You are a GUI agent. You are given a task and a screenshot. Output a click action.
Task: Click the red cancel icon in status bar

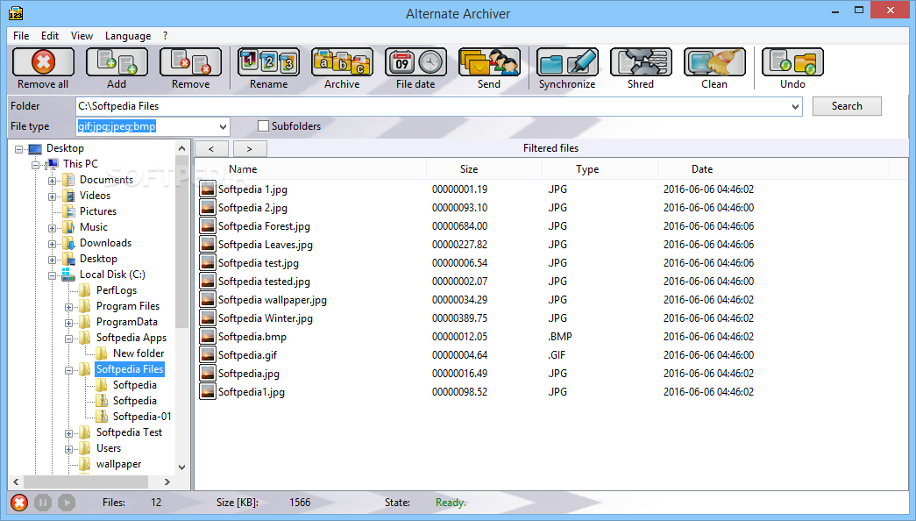(x=19, y=503)
